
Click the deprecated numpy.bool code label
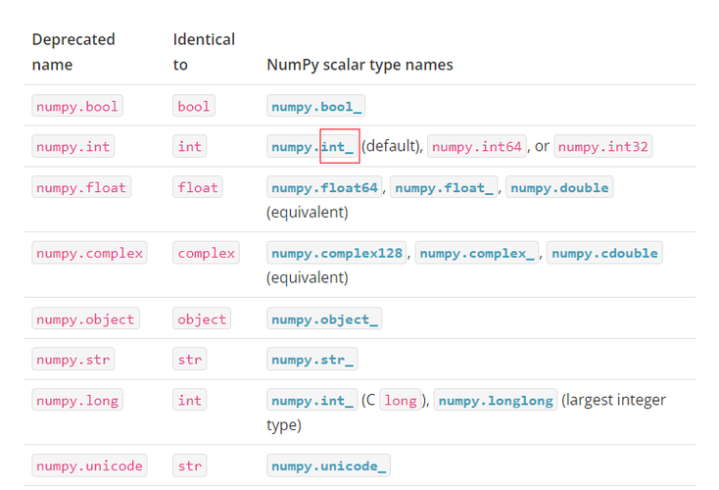pyautogui.click(x=75, y=106)
